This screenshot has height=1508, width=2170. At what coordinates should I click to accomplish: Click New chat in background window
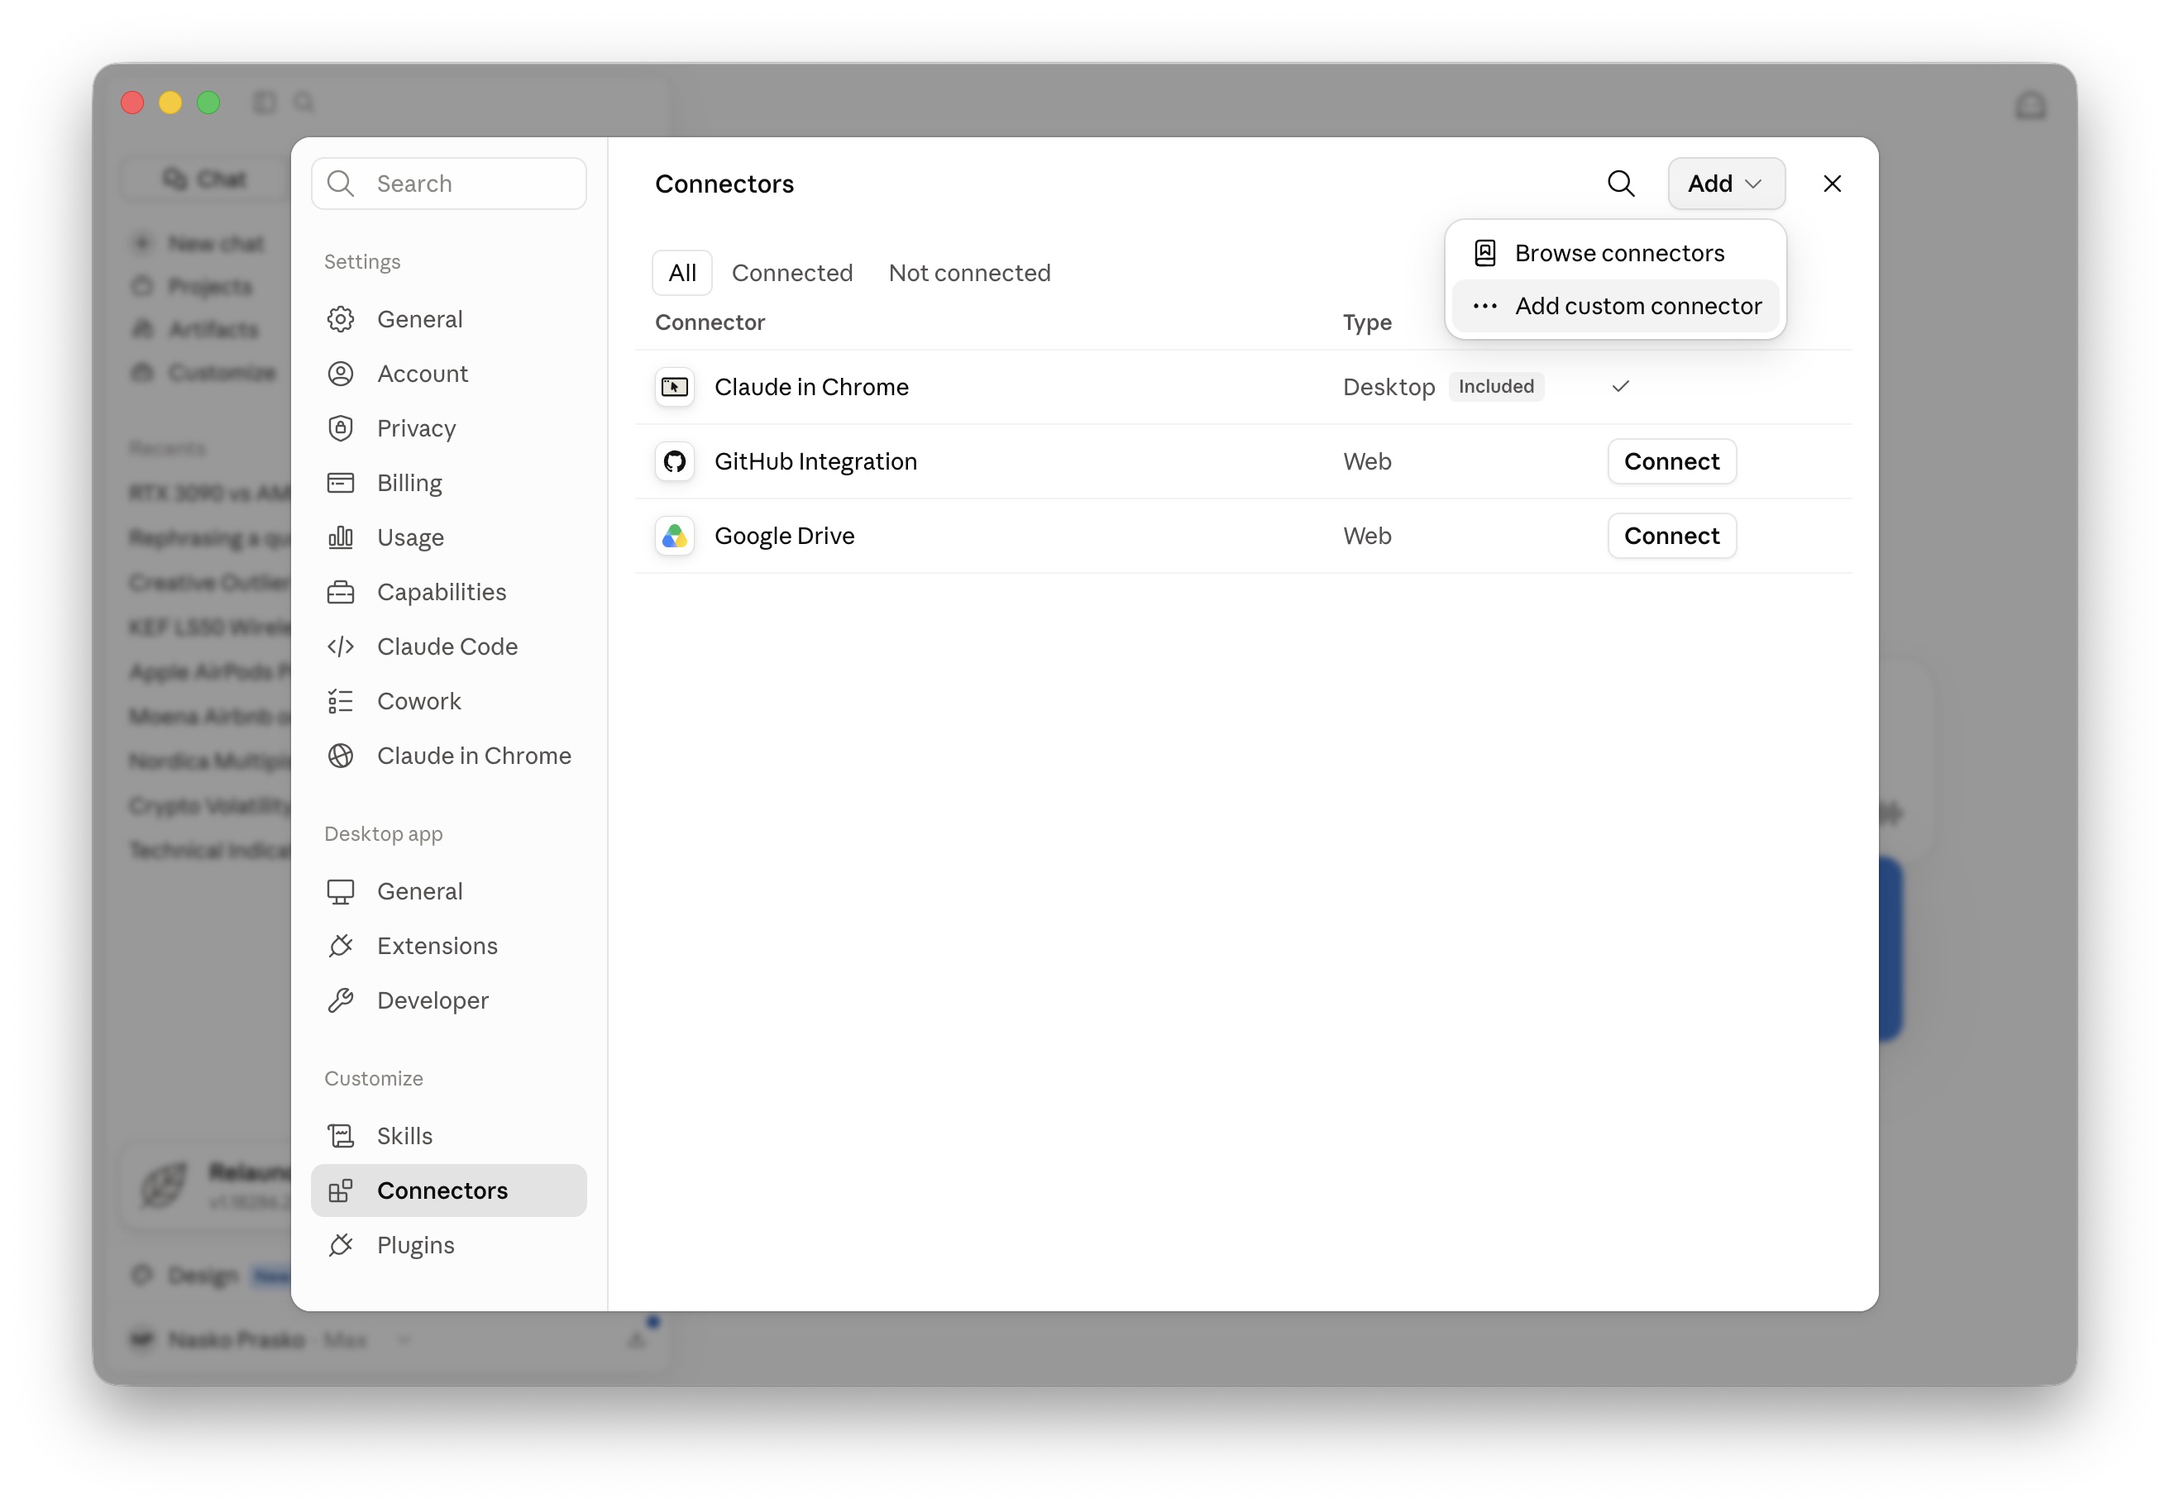click(x=200, y=244)
